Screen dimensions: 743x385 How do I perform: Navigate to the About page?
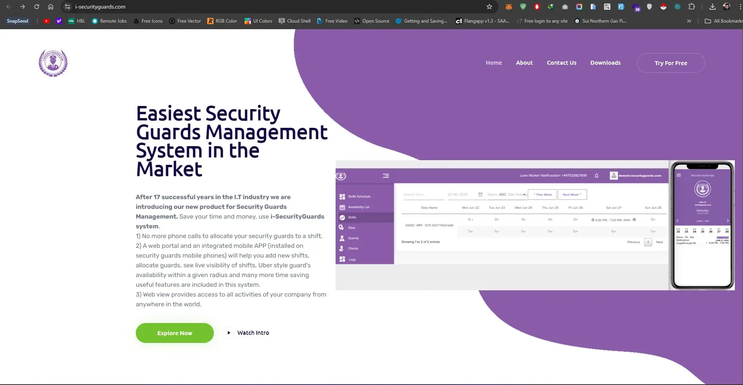524,63
